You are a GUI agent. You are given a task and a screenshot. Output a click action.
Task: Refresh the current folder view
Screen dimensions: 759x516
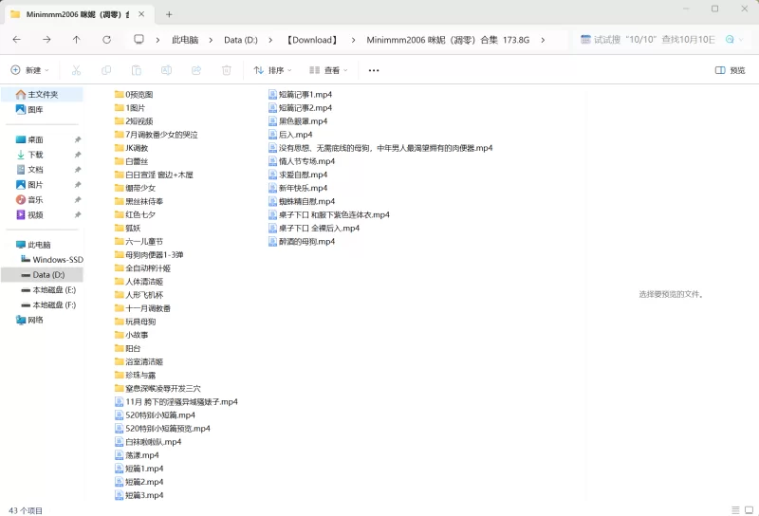click(106, 40)
